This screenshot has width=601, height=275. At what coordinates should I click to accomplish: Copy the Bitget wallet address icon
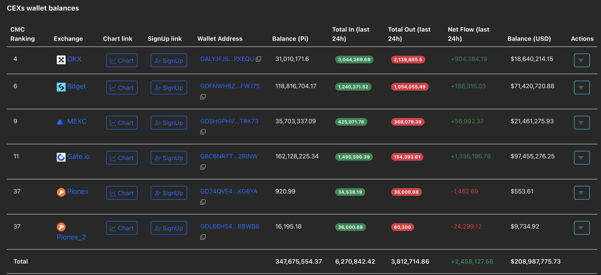pos(203,97)
